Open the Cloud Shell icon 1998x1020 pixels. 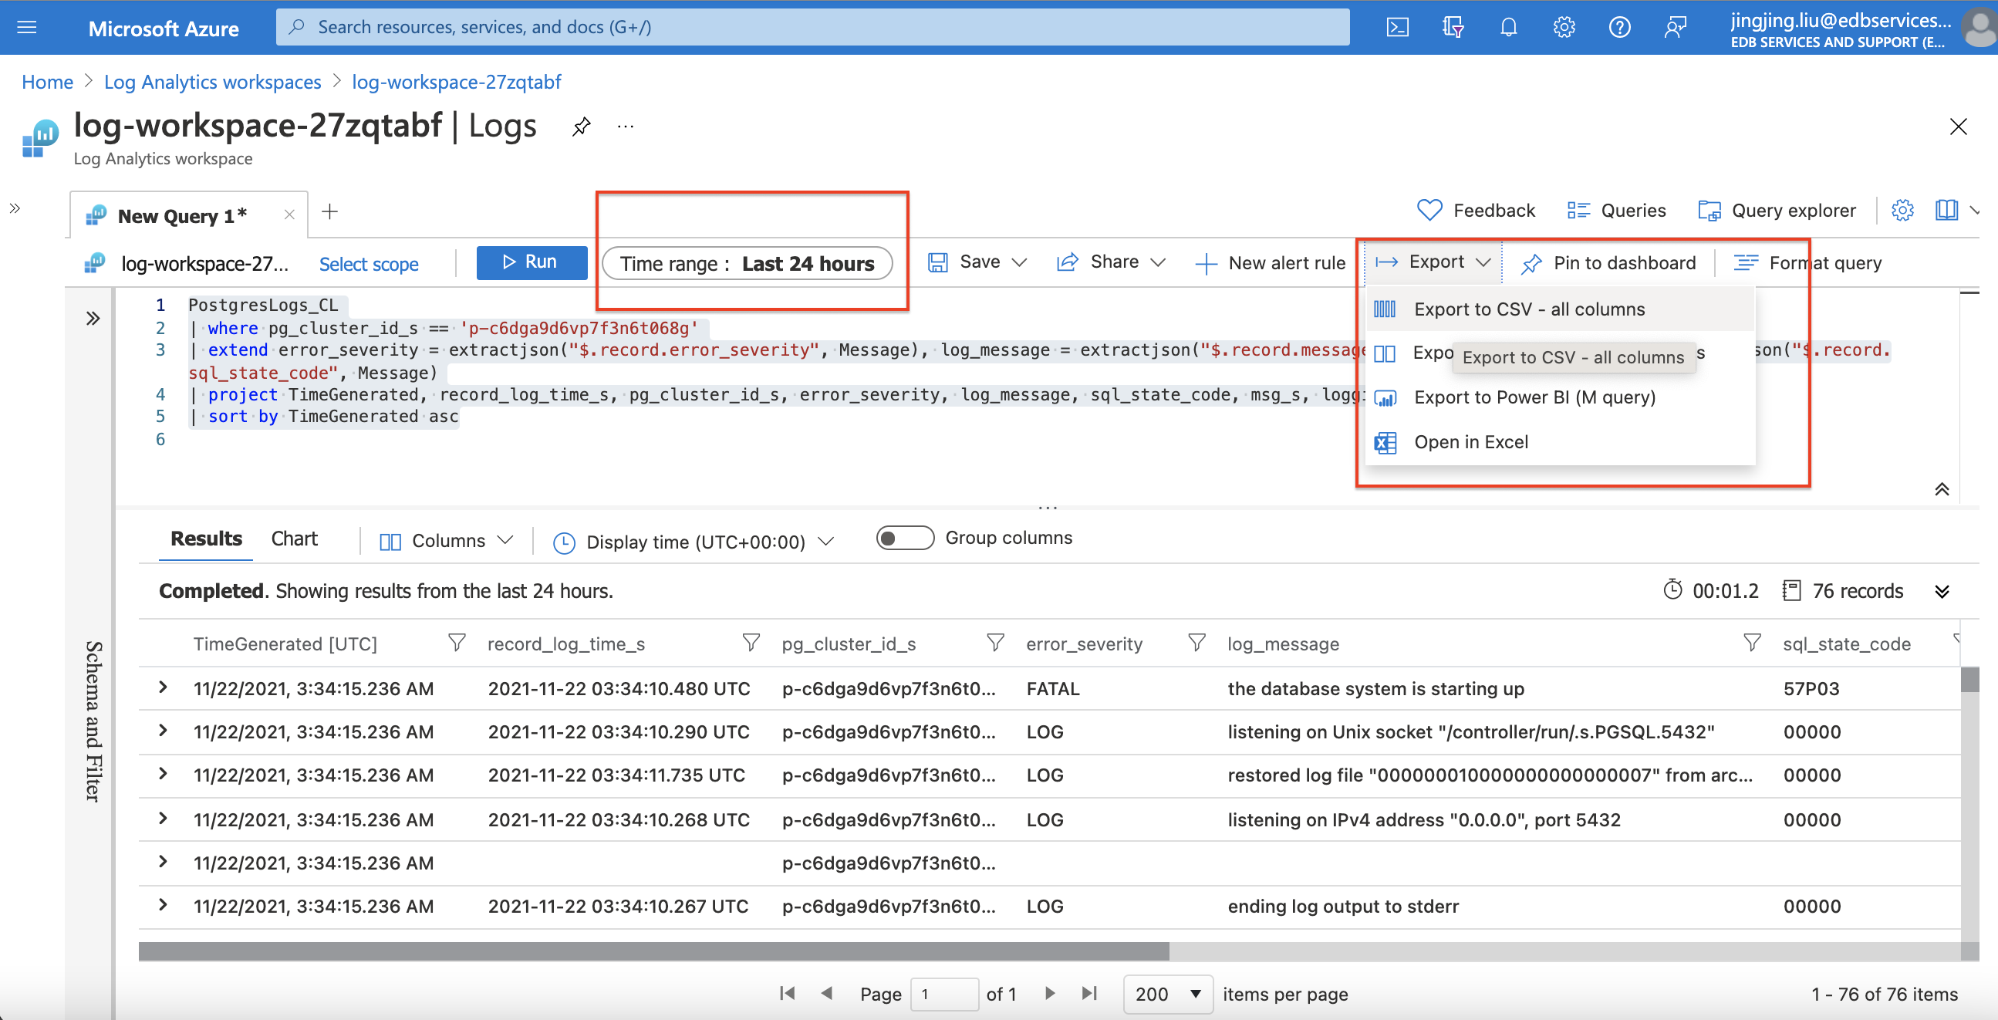(x=1397, y=28)
